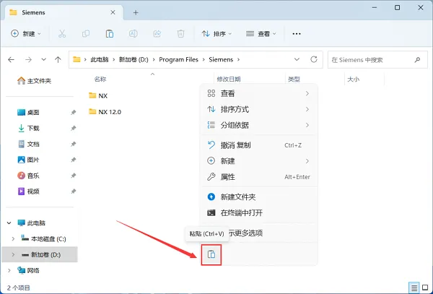Unpin 下载 using its pin icon
The height and width of the screenshot is (294, 433).
pyautogui.click(x=73, y=128)
